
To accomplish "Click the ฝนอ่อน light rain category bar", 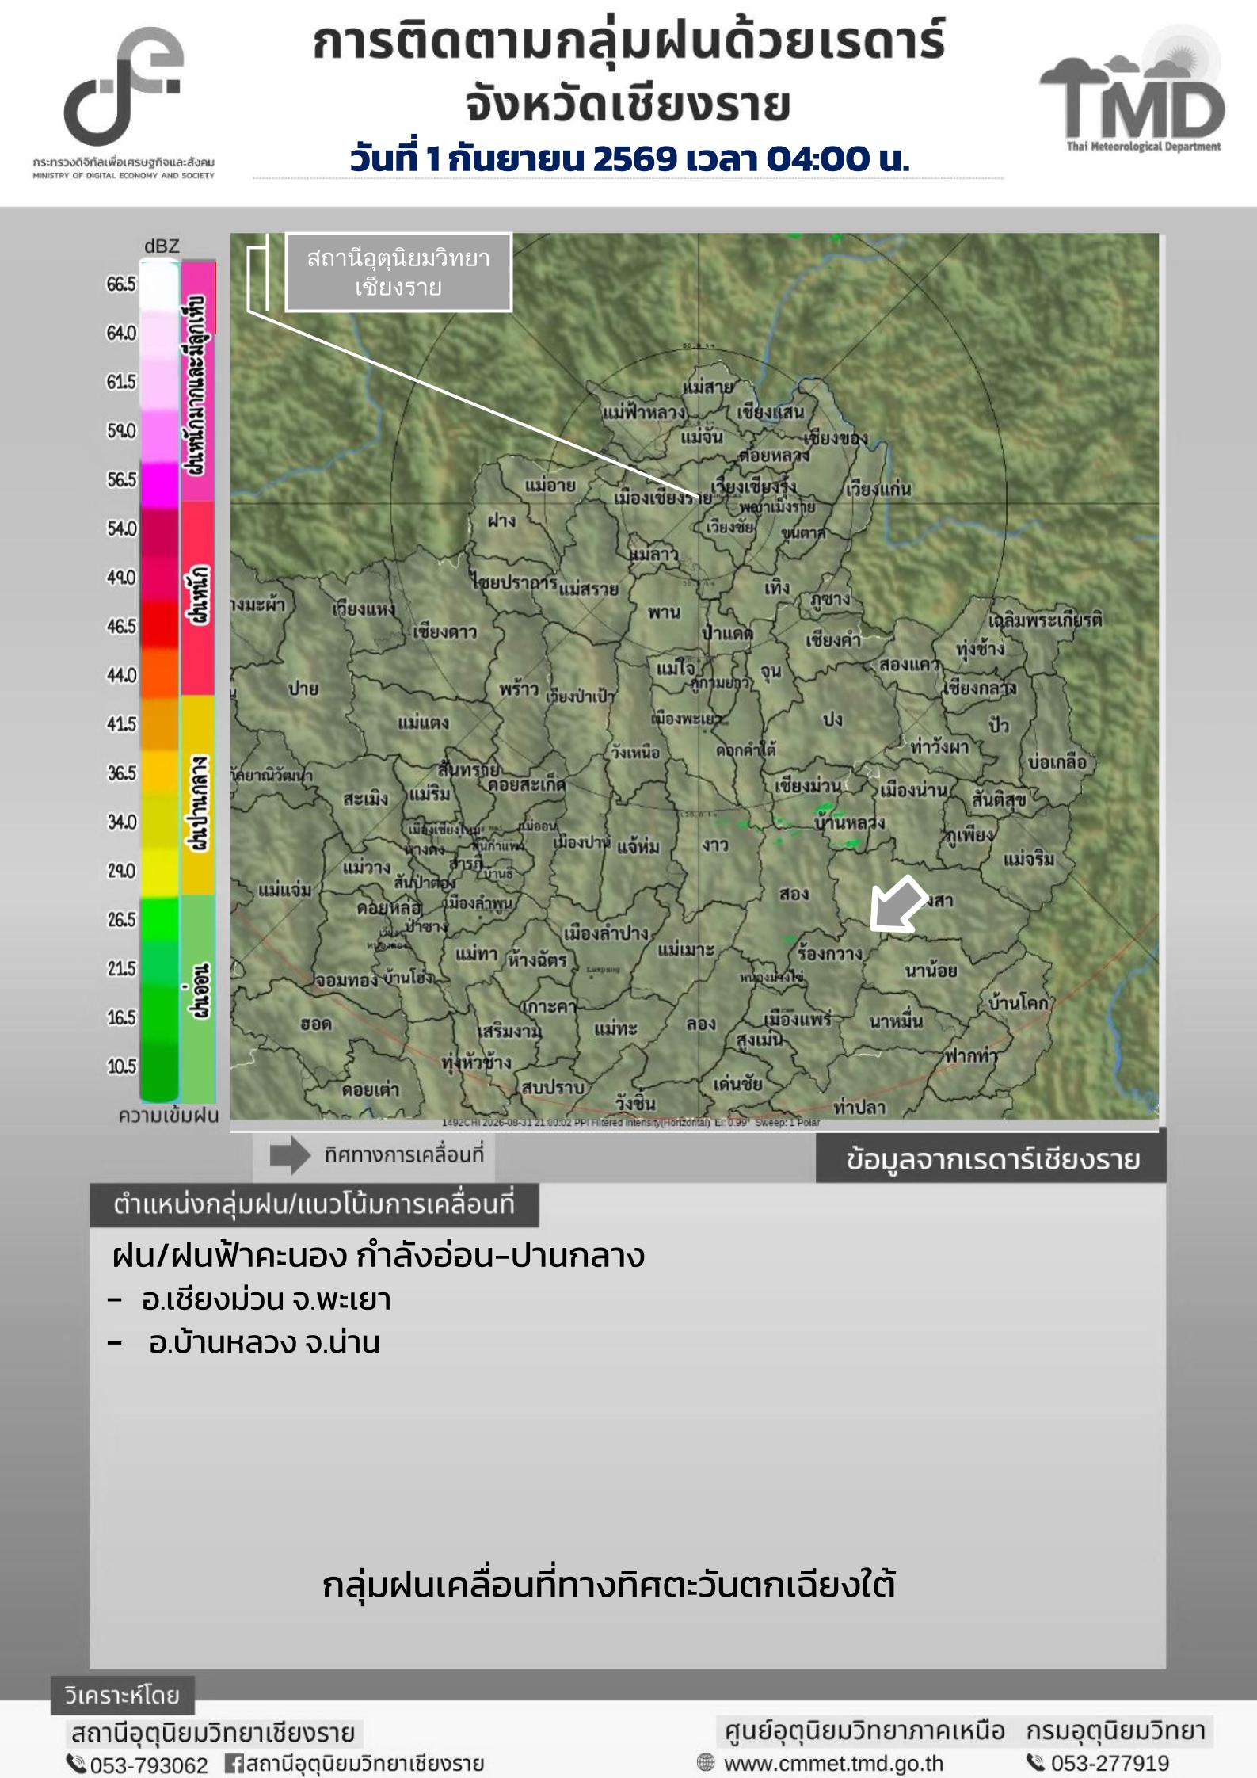I will (198, 998).
